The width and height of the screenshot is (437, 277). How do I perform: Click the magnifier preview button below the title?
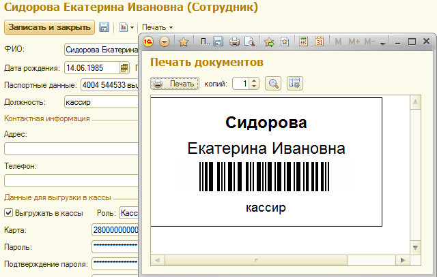273,83
